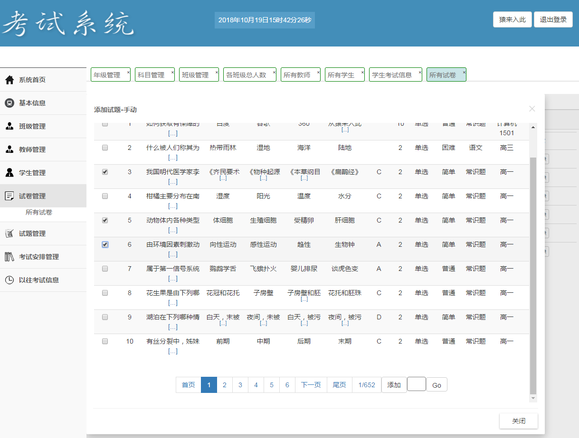Select 学生管理 in the sidebar
This screenshot has height=438, width=579.
pyautogui.click(x=27, y=173)
